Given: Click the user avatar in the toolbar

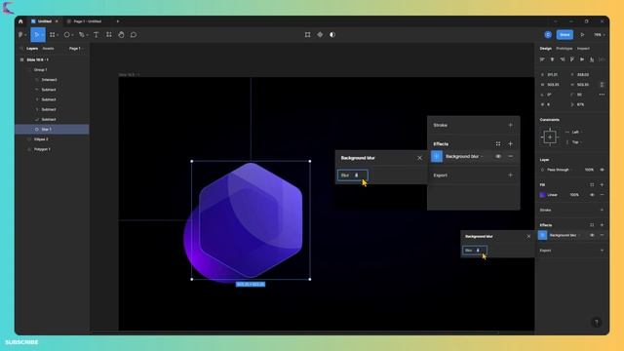Looking at the screenshot, I should (548, 35).
